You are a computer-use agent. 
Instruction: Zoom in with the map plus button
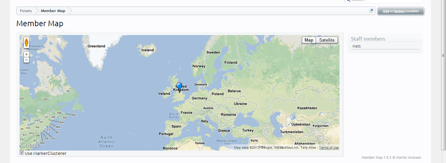[26, 54]
